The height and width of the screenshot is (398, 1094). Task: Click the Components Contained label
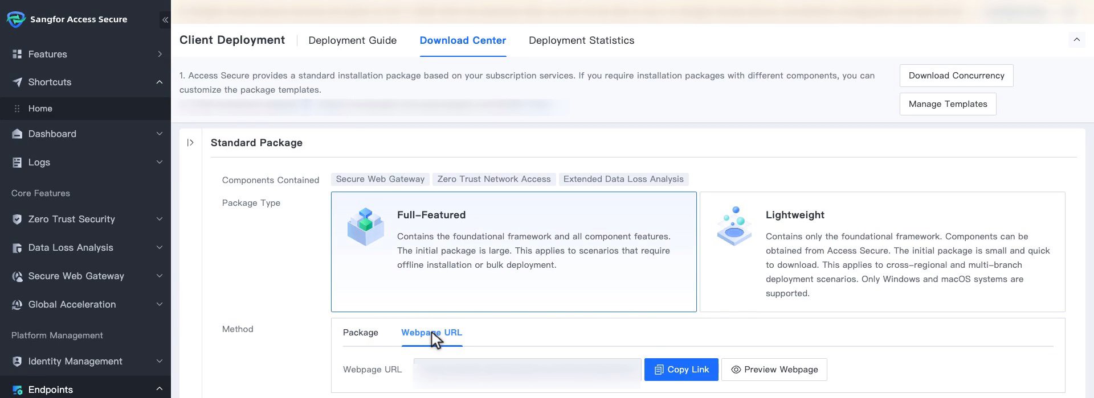point(271,180)
